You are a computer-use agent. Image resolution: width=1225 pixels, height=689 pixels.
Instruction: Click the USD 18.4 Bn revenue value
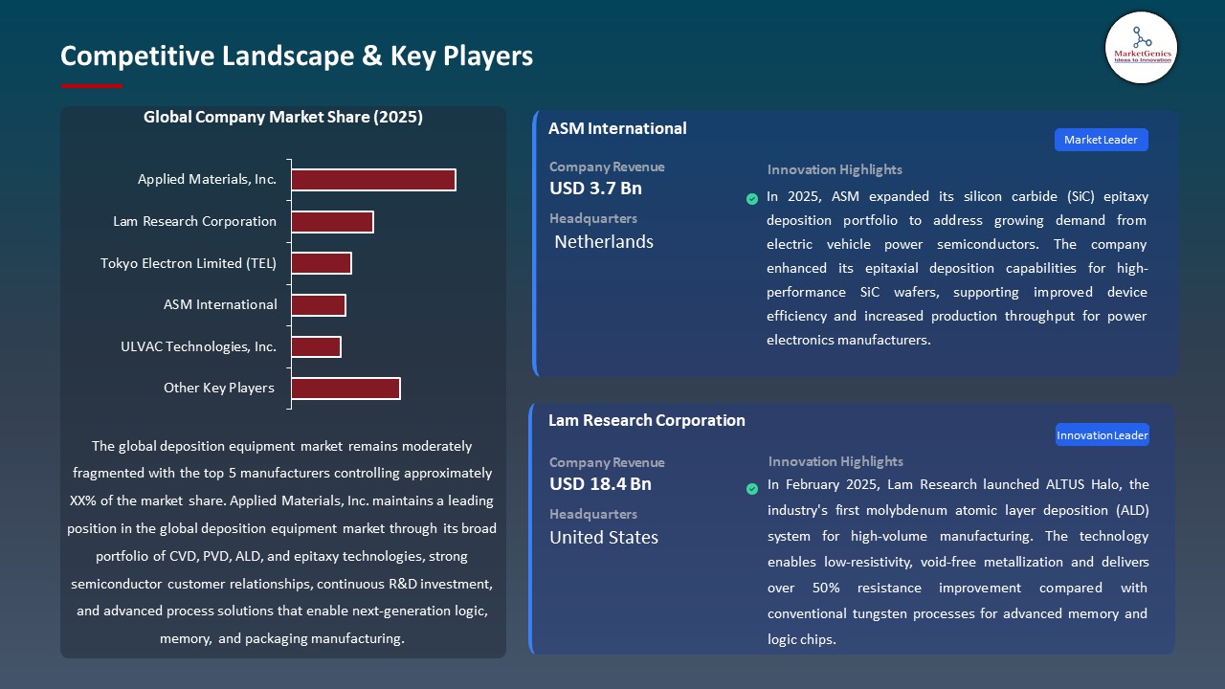pos(600,484)
